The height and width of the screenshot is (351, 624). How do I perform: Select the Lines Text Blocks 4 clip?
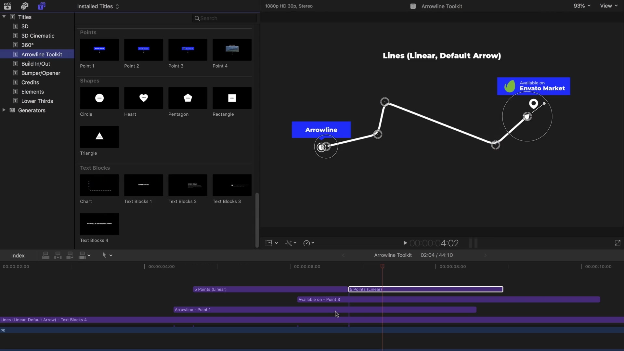(312, 320)
